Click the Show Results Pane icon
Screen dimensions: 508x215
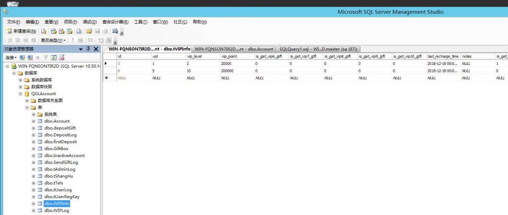(33, 40)
